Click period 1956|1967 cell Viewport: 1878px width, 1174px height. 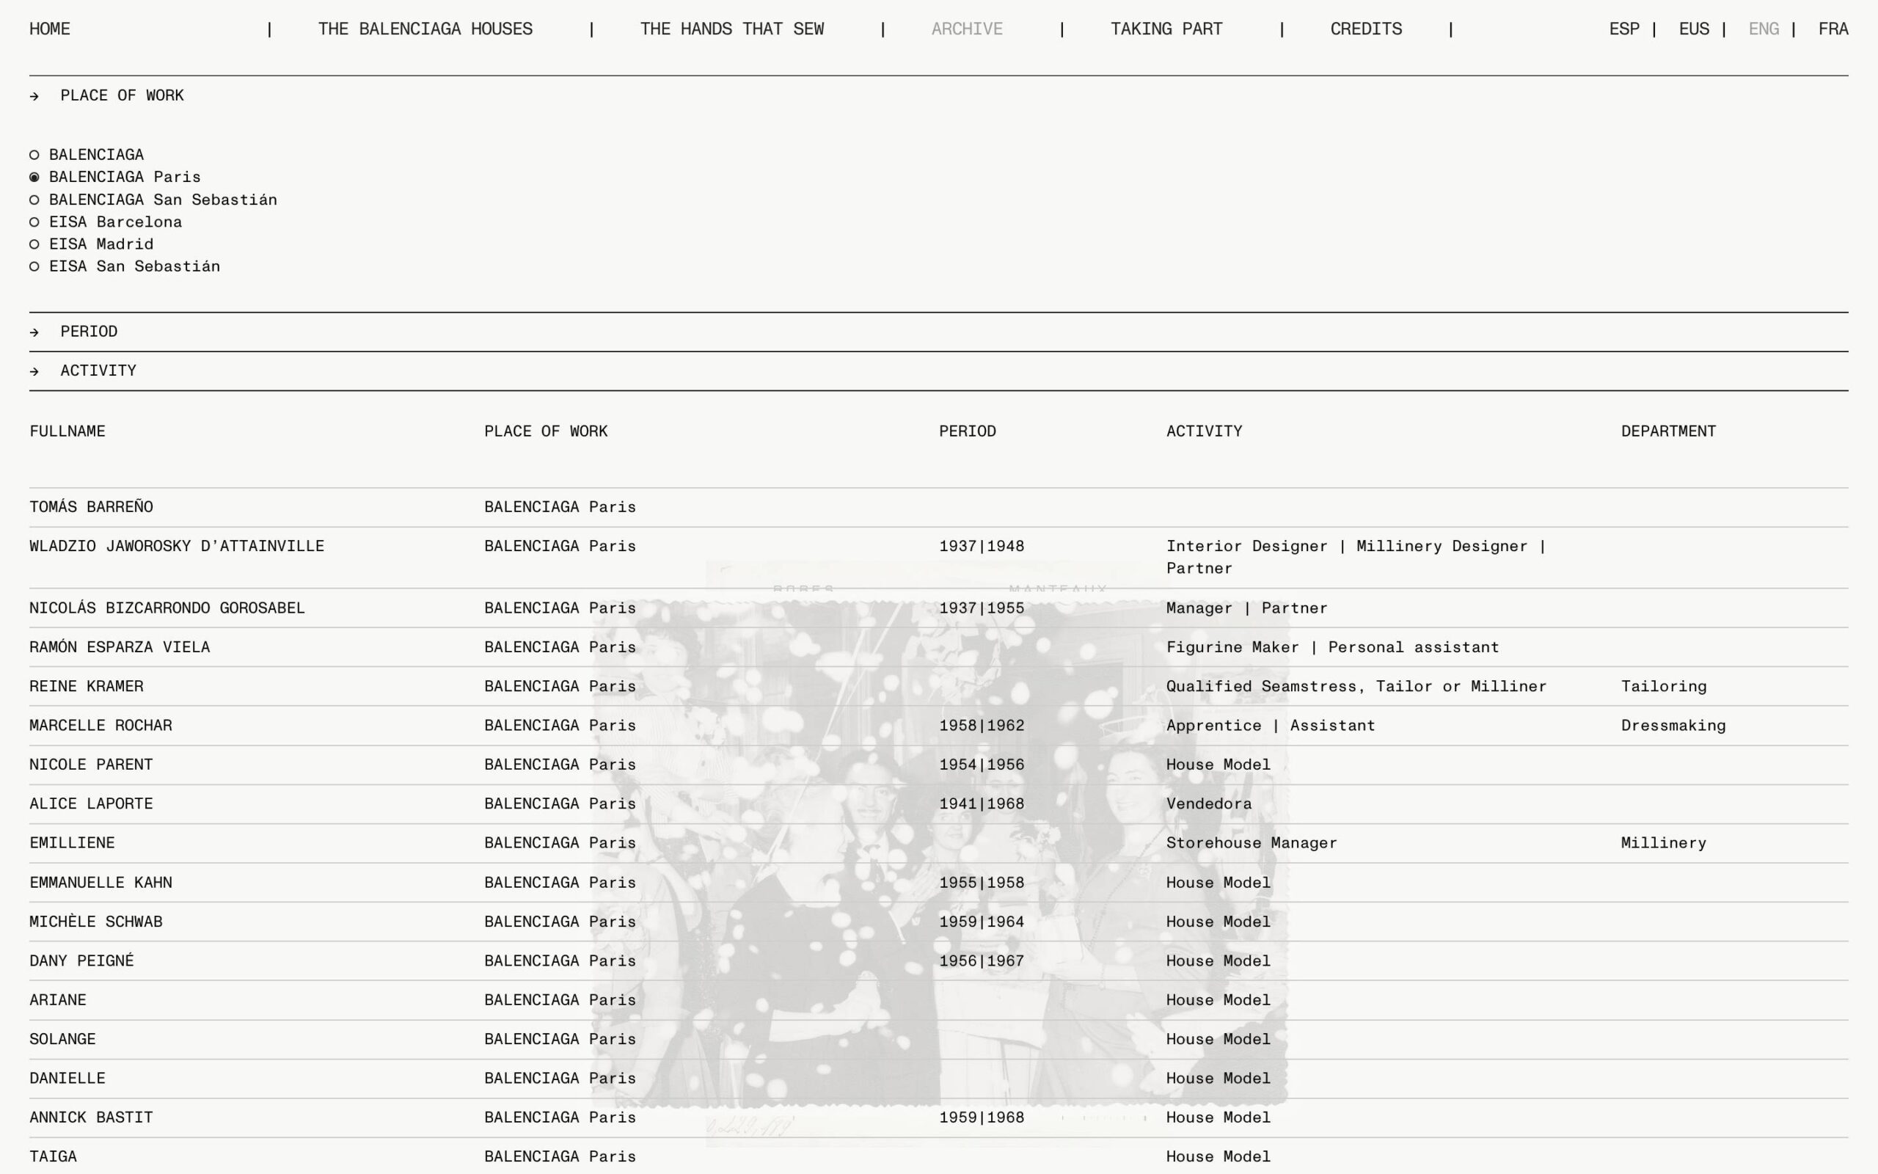tap(982, 961)
